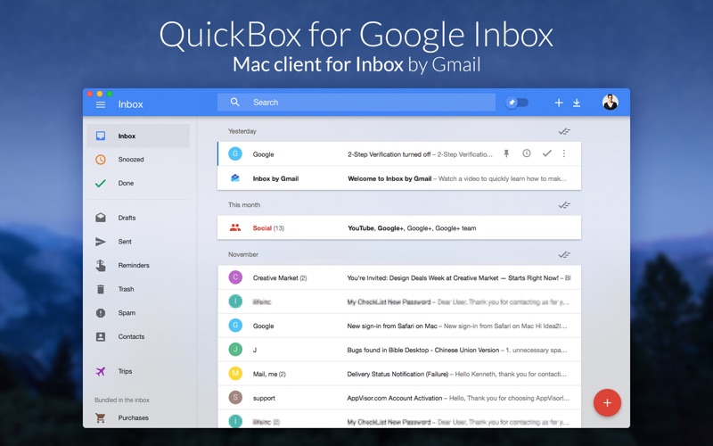Click the green J sender avatar
Image resolution: width=713 pixels, height=446 pixels.
(235, 350)
